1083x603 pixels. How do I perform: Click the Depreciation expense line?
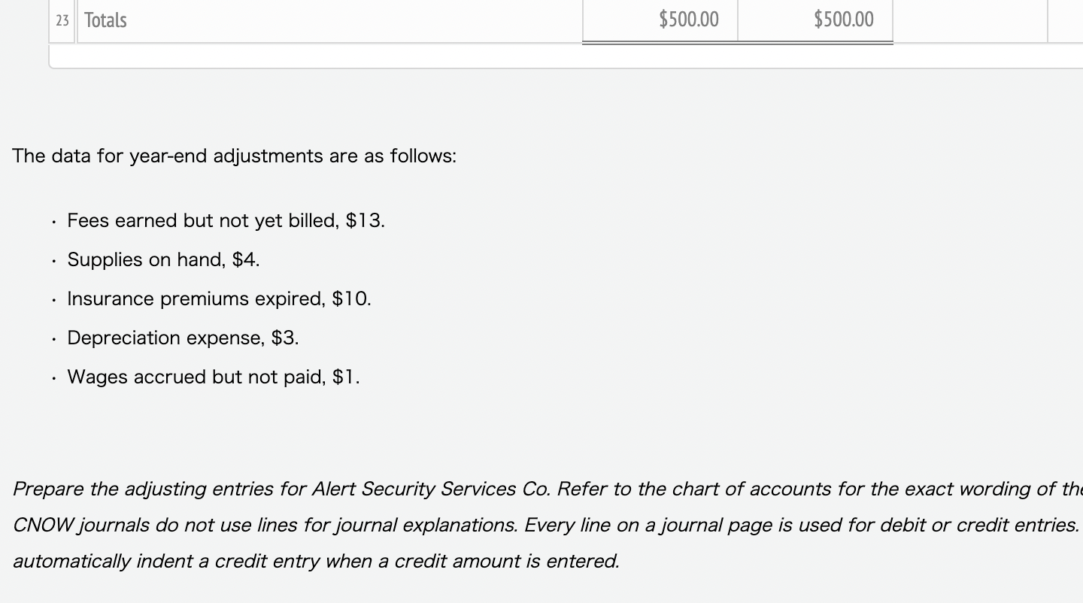coord(183,338)
